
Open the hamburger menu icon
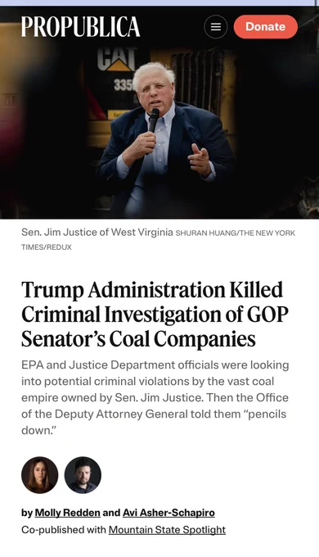click(216, 27)
